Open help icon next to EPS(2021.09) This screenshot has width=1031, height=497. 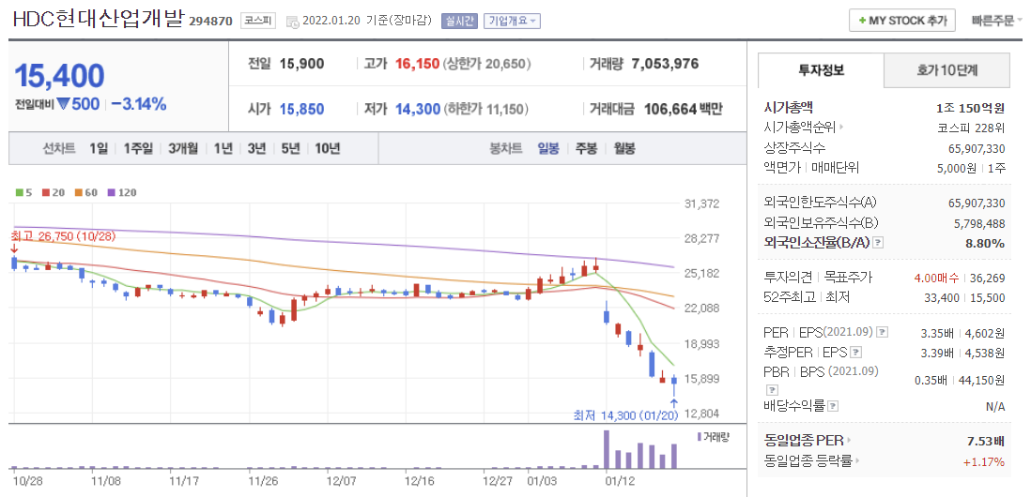click(883, 332)
